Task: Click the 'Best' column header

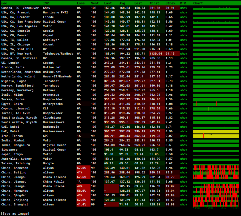Action: pos(138,3)
